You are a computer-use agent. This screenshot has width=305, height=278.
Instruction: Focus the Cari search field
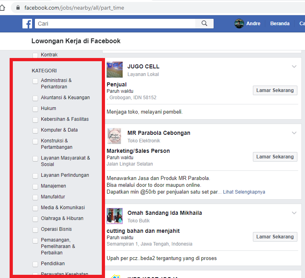pyautogui.click(x=115, y=24)
